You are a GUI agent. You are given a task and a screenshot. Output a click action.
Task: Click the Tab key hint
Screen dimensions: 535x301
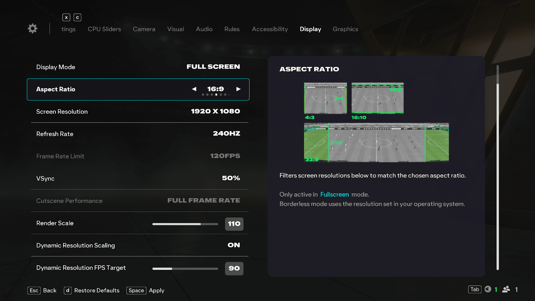click(x=474, y=289)
